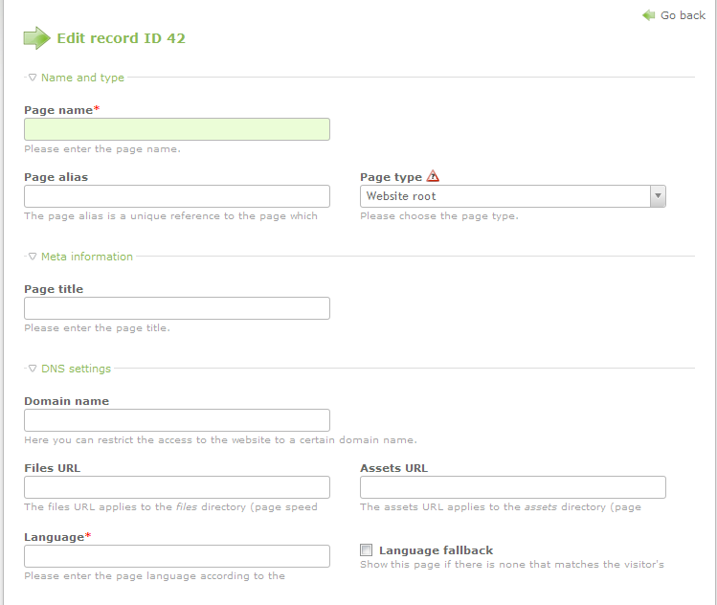Enable the Language fallback checkbox

[x=367, y=550]
